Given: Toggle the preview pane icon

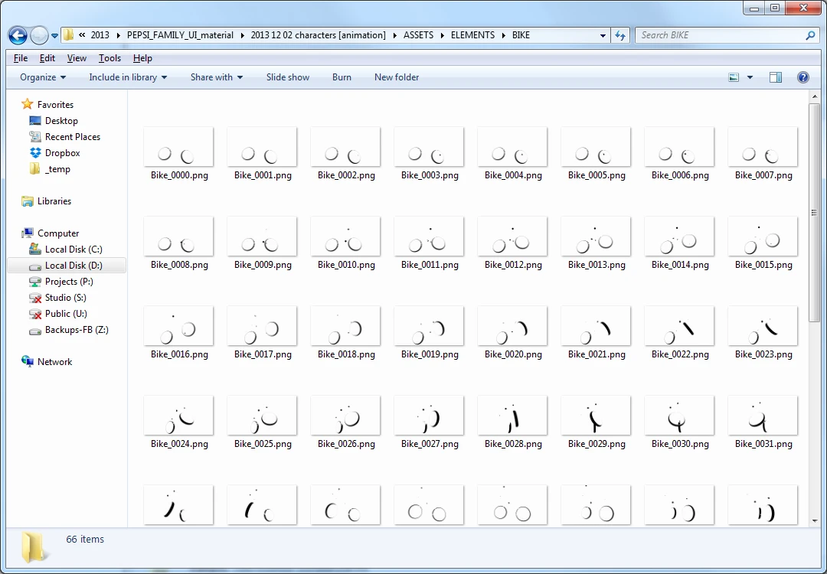Looking at the screenshot, I should pos(775,77).
